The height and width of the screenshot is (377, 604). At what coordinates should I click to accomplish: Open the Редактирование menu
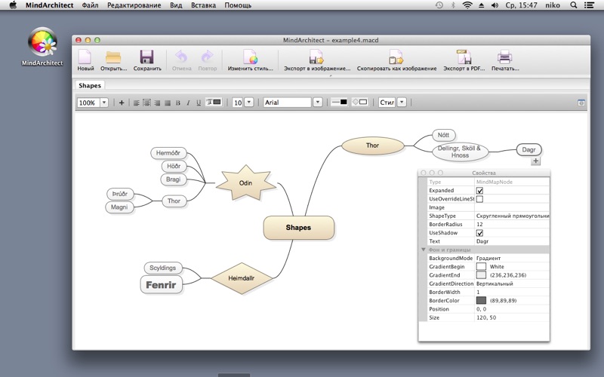134,5
